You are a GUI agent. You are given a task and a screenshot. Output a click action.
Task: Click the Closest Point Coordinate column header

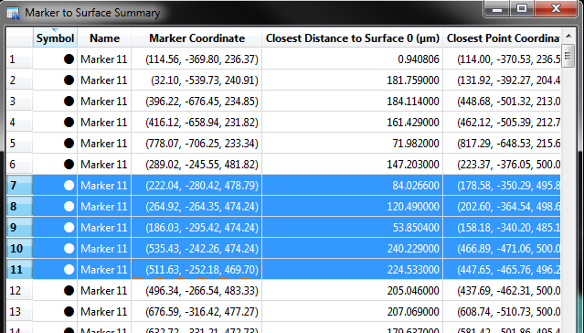coord(502,38)
